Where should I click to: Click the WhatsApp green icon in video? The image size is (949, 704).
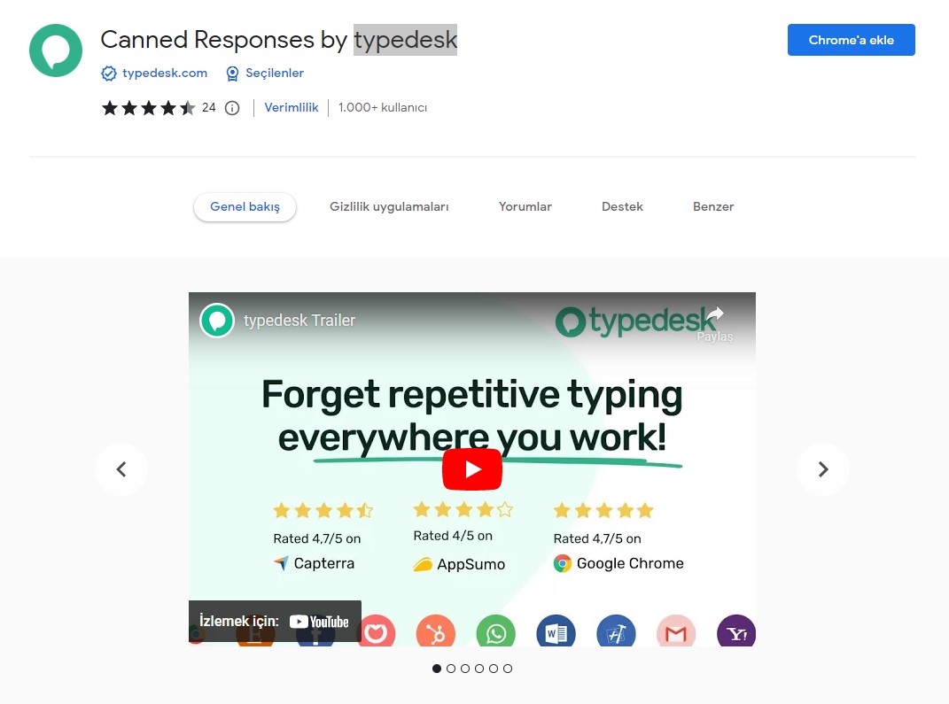[495, 631]
